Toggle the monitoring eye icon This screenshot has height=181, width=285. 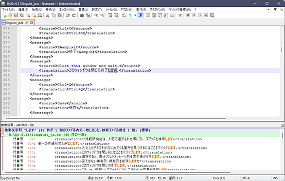pyautogui.click(x=180, y=16)
